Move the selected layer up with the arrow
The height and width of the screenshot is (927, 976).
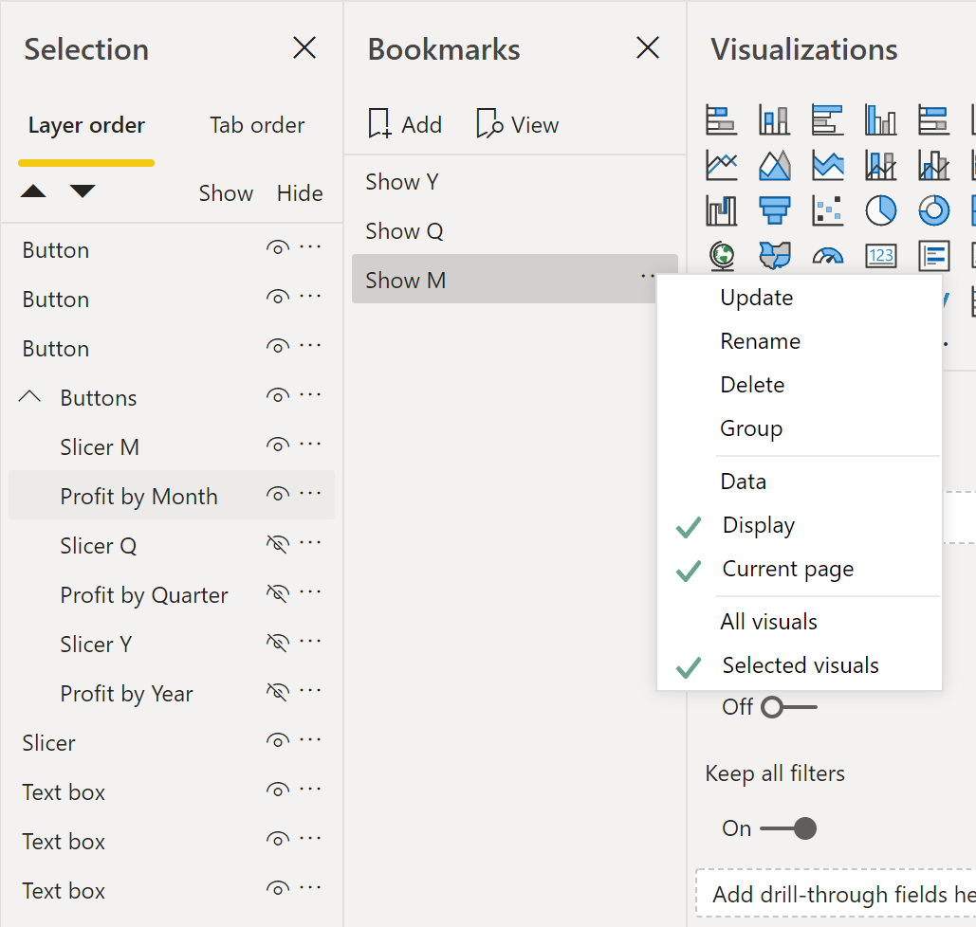pos(33,191)
